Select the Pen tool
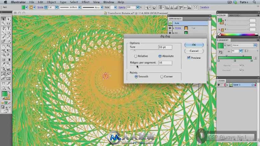 pos(3,28)
